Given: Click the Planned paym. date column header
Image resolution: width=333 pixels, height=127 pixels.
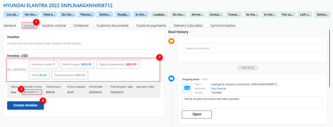Looking at the screenshot, I should (x=121, y=87).
